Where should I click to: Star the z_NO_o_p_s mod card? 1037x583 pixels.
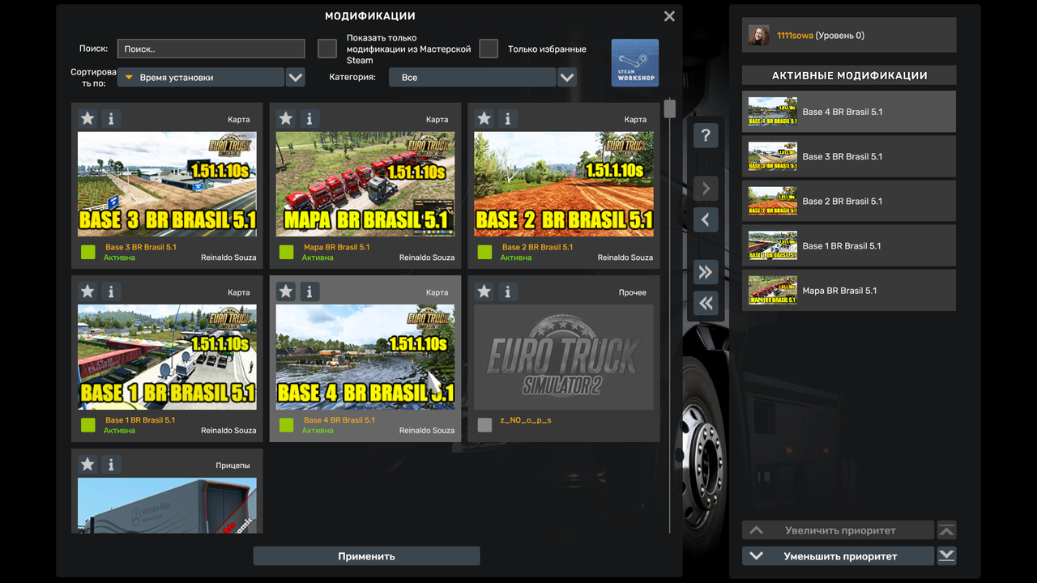(484, 291)
